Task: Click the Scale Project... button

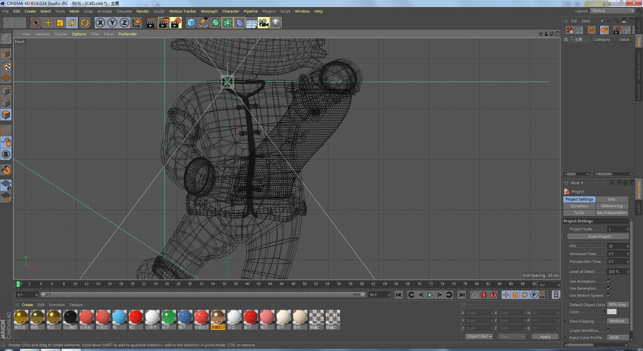Action: pyautogui.click(x=598, y=236)
